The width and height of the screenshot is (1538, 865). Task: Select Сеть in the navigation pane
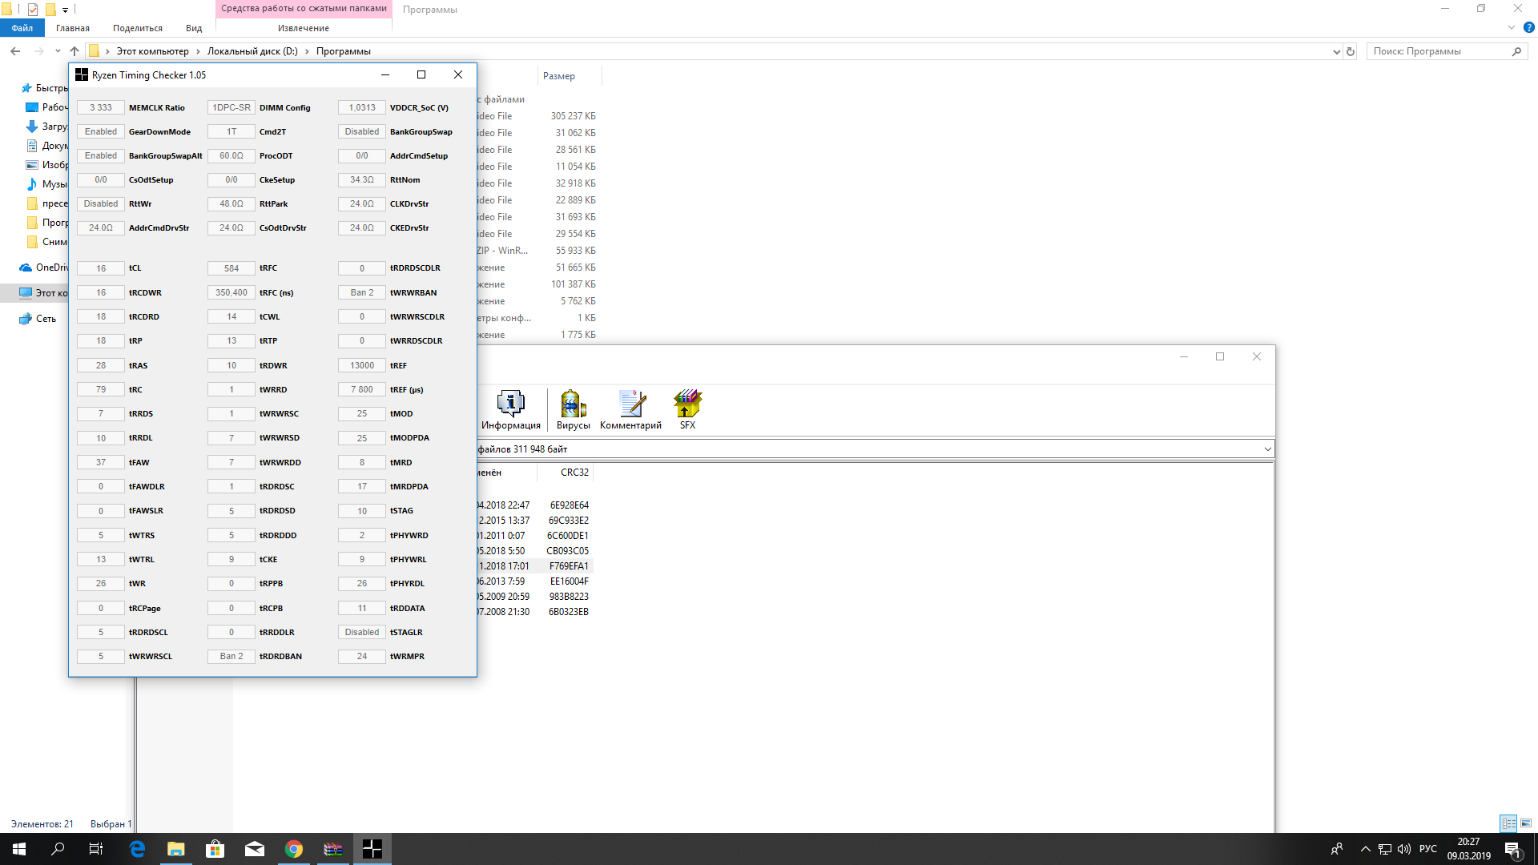[x=46, y=319]
